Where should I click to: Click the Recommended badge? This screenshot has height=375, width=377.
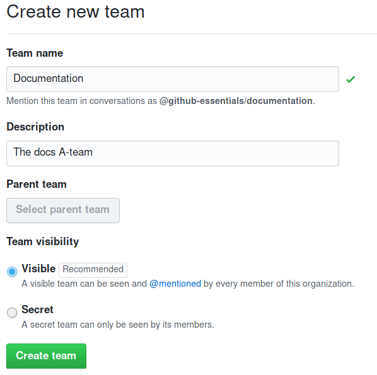pyautogui.click(x=93, y=270)
